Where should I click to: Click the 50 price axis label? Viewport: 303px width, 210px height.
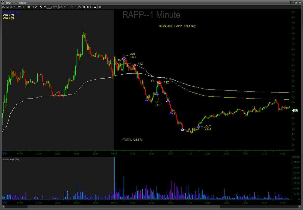(293, 12)
